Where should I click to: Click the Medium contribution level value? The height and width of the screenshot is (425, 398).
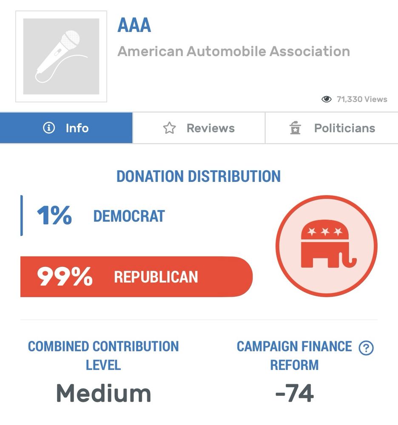point(103,393)
